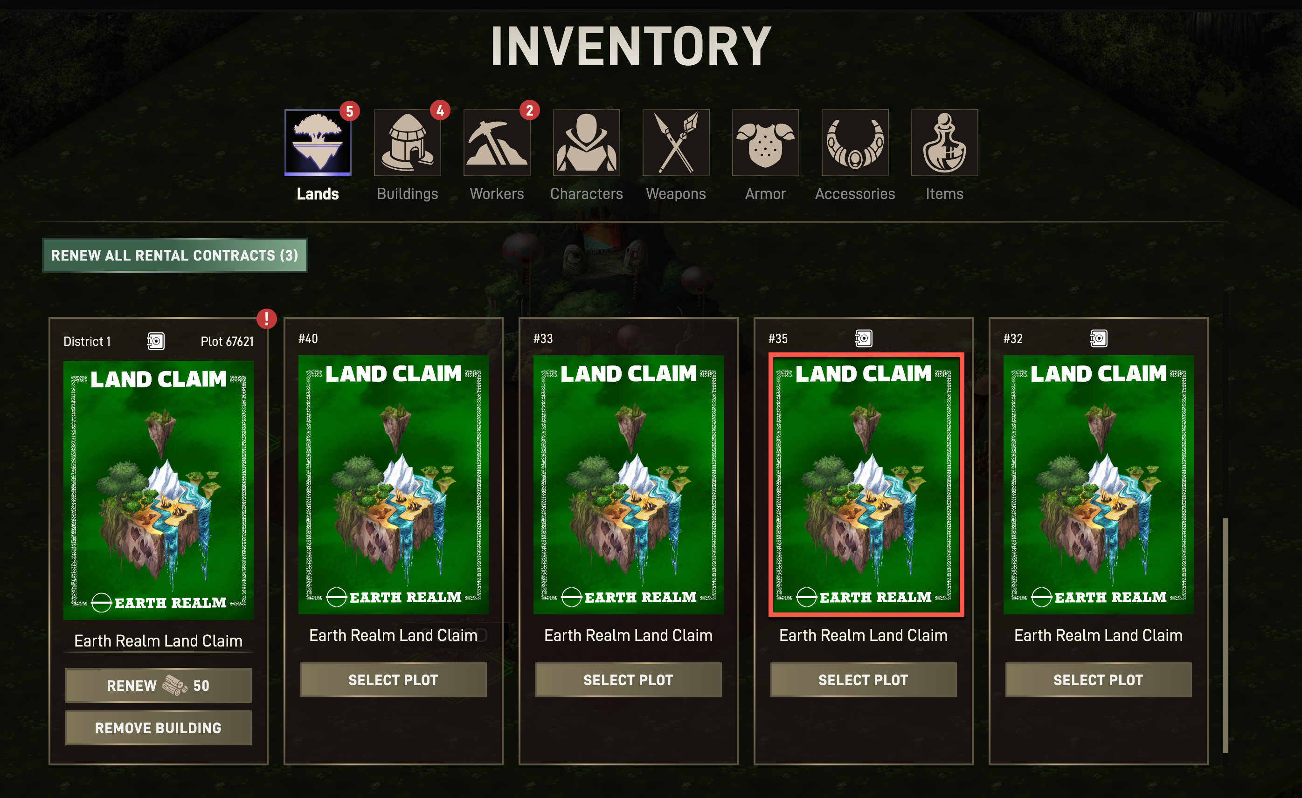Select plot for land claim #40
1302x798 pixels.
point(394,680)
